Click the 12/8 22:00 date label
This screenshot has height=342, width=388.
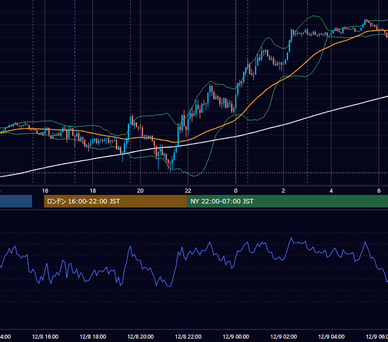pyautogui.click(x=188, y=336)
